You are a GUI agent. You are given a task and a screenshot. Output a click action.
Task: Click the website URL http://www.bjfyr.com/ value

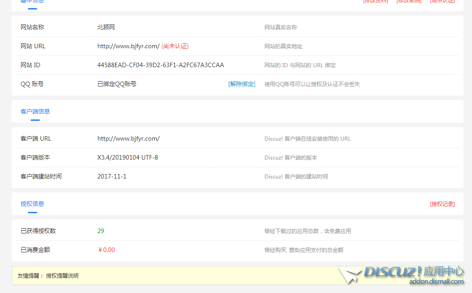point(128,46)
